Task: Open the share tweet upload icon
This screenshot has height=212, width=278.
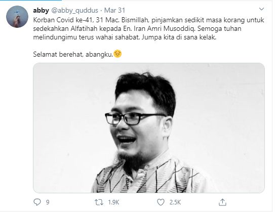Action: (x=222, y=202)
